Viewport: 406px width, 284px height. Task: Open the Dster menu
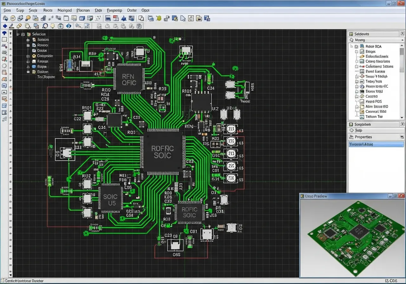click(x=132, y=10)
